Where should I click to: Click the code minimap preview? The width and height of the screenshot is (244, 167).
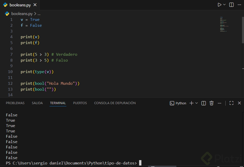click(x=224, y=24)
